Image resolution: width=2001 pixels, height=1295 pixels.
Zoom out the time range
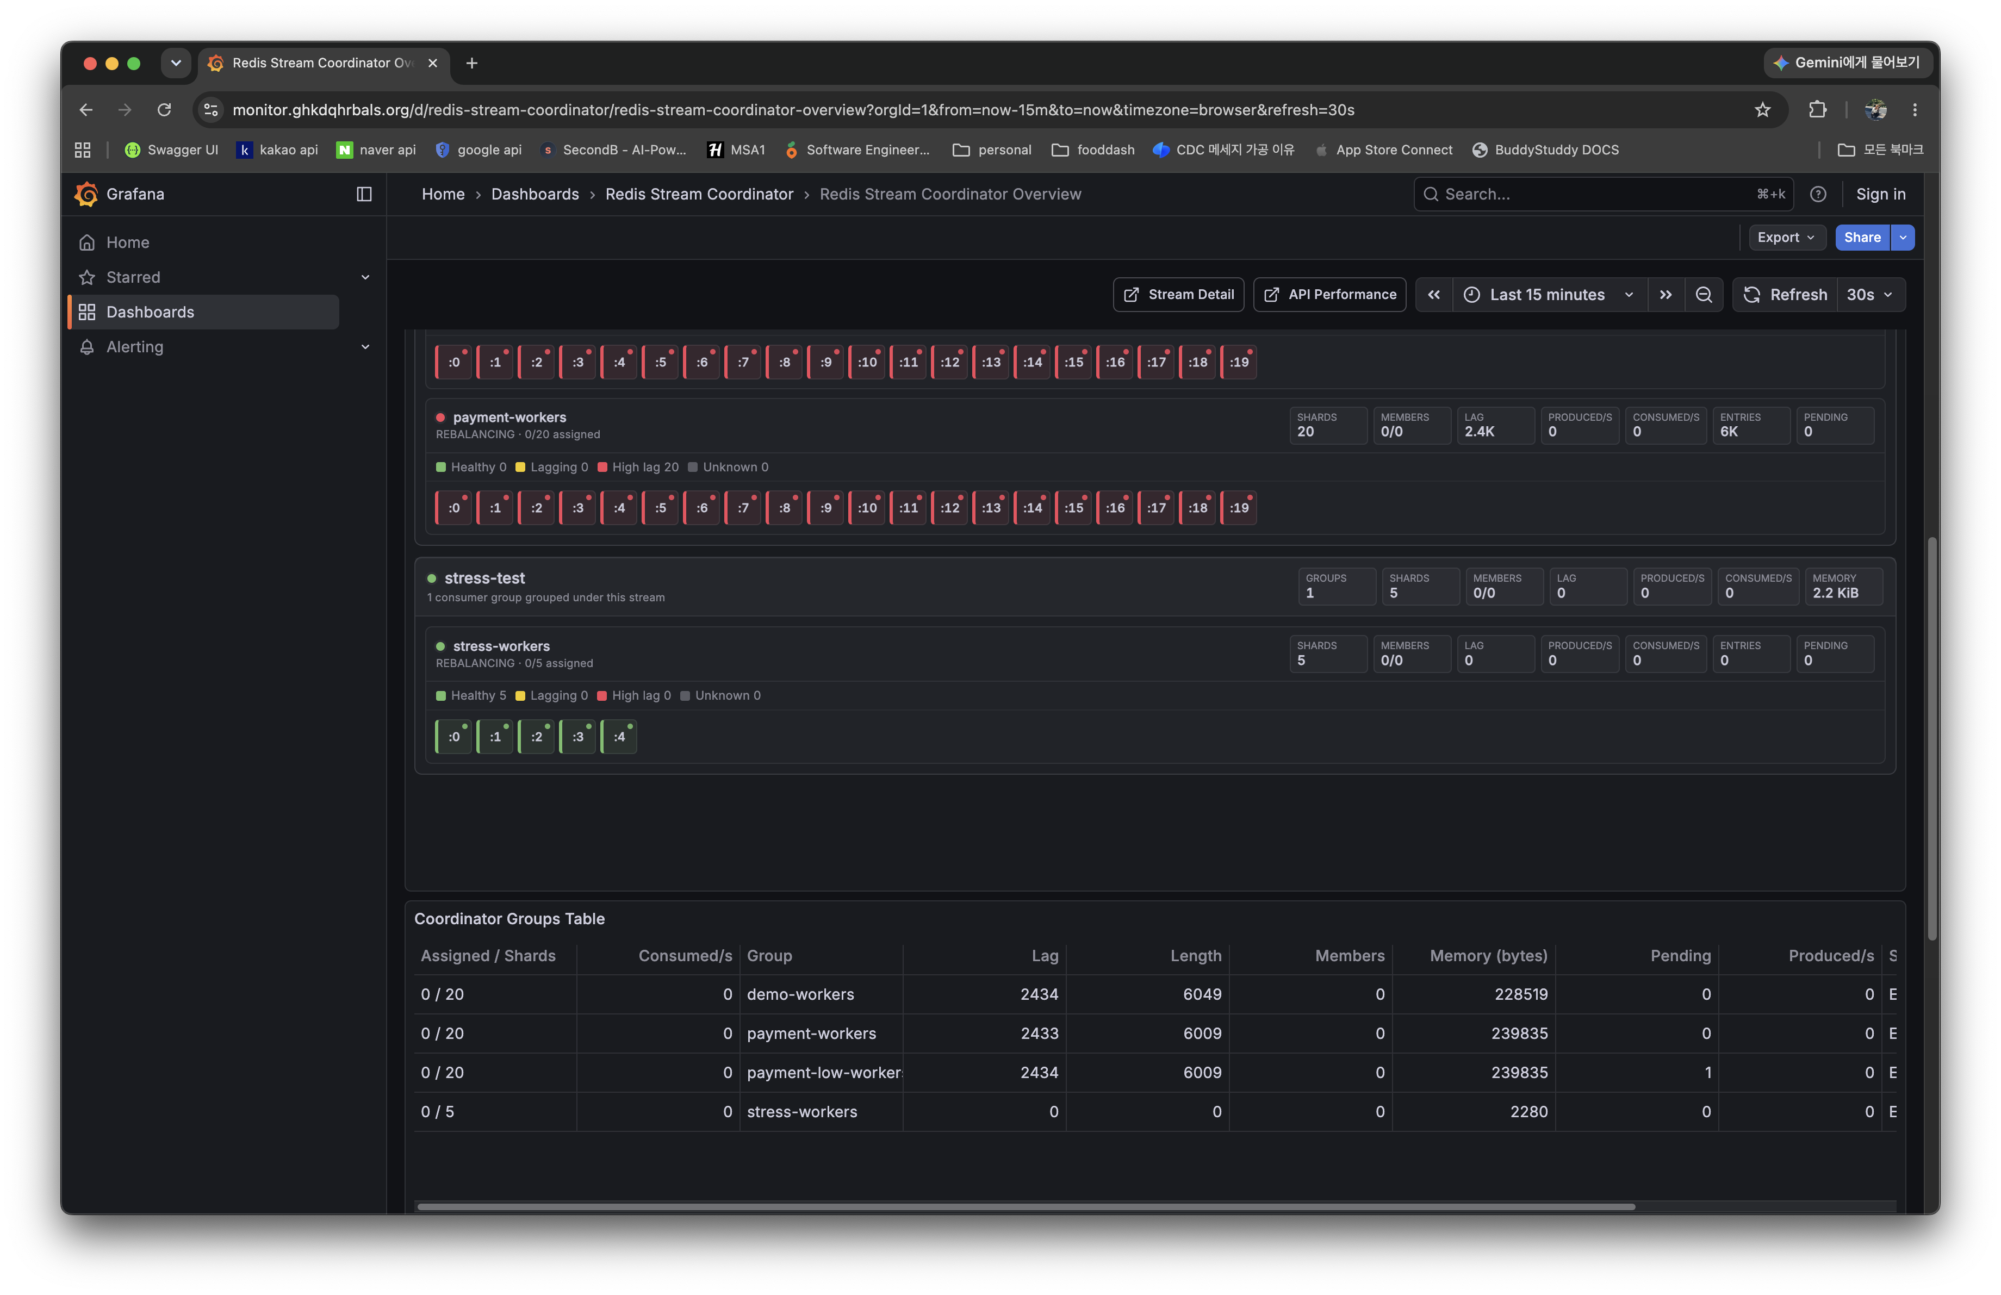click(x=1704, y=295)
